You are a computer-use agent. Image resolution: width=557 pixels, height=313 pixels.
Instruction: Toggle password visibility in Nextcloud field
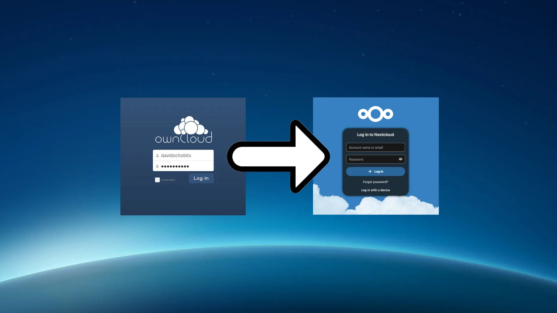click(x=400, y=159)
